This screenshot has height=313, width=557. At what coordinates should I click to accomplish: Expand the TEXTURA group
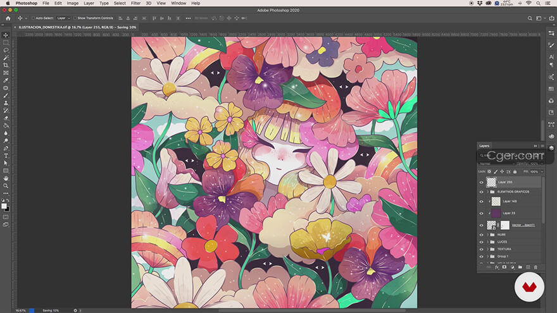[488, 249]
